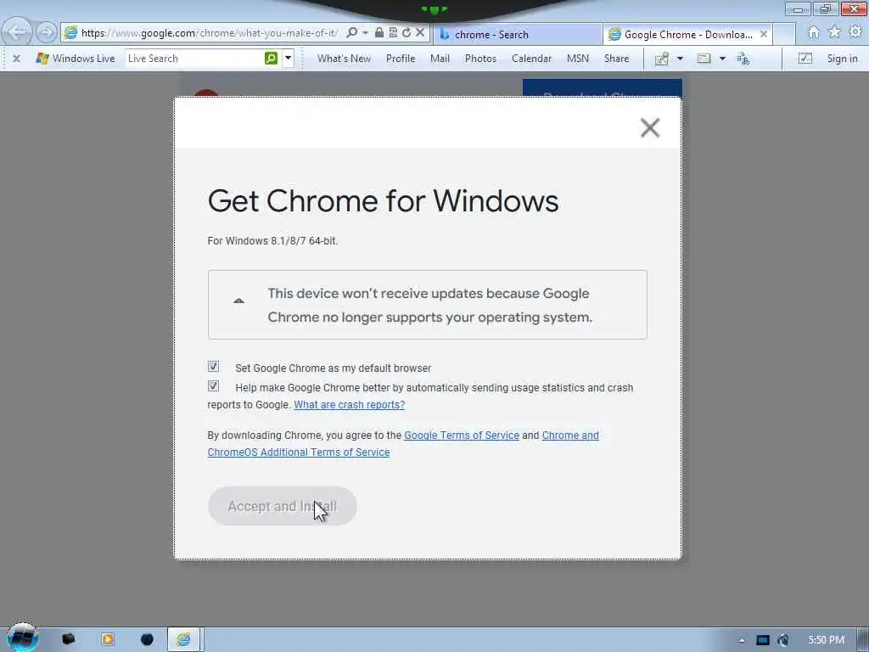Open Calendar in Windows Live toolbar
Screen dimensions: 869x652
[531, 59]
